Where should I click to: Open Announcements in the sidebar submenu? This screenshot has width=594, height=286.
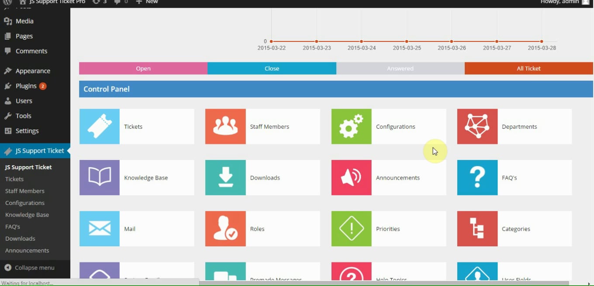click(x=27, y=250)
